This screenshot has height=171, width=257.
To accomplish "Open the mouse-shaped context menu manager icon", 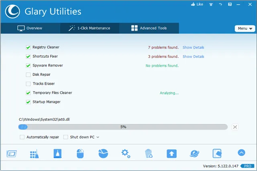I will click(x=80, y=153).
